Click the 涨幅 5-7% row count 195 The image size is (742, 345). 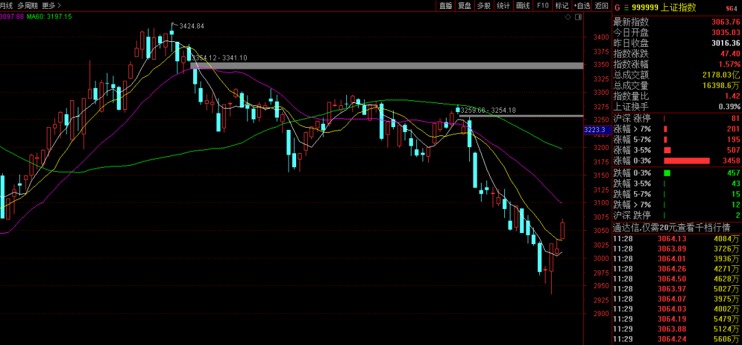pyautogui.click(x=733, y=140)
